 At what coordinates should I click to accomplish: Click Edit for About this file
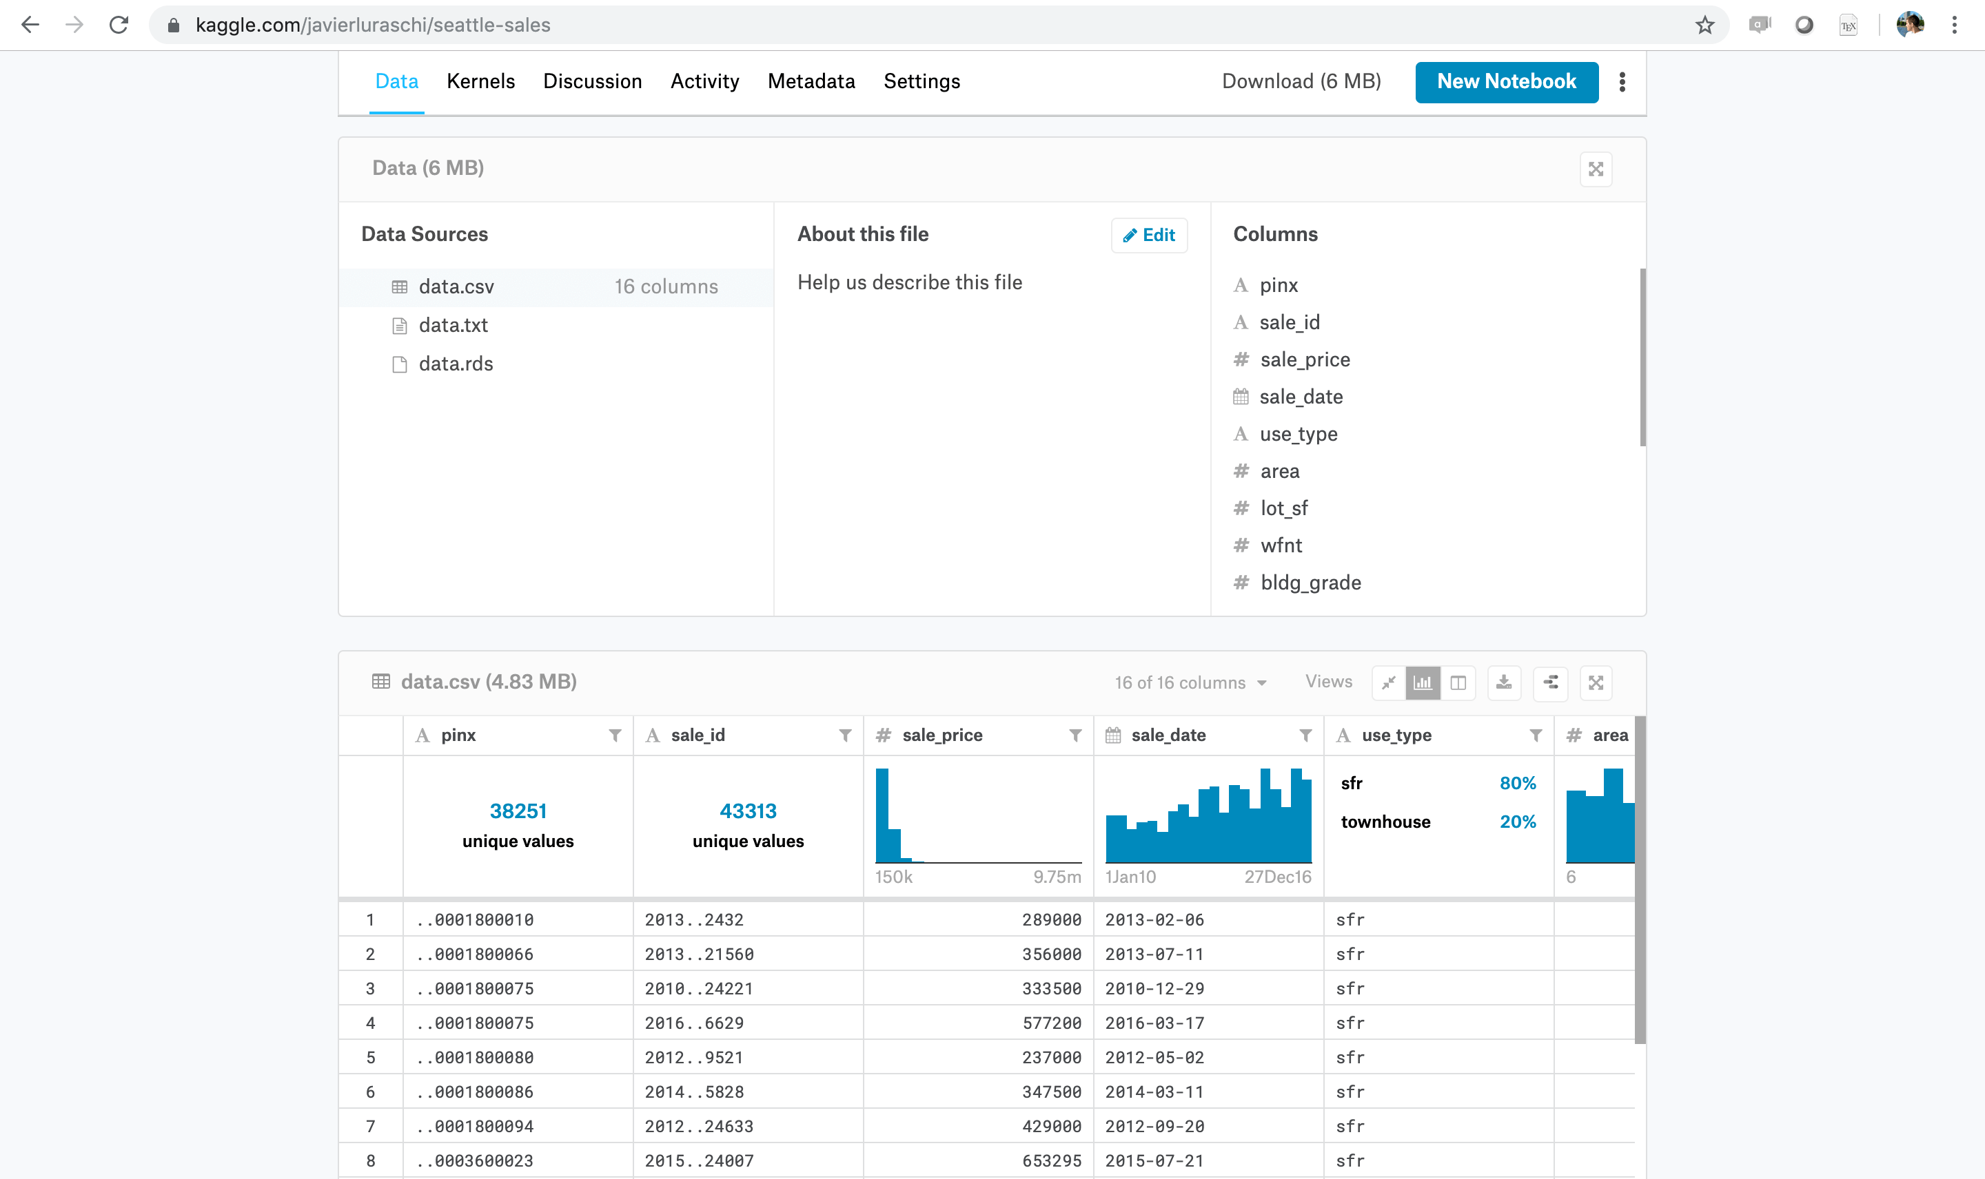(x=1149, y=235)
